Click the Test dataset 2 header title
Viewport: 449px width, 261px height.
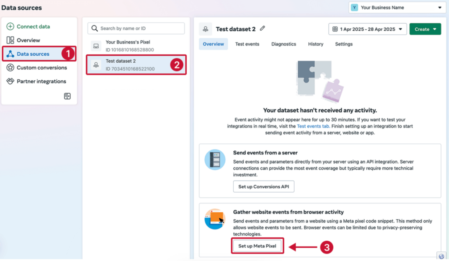pos(235,29)
